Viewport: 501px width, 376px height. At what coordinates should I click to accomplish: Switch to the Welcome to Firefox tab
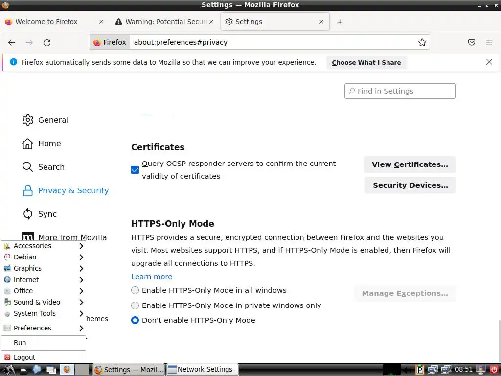click(54, 22)
